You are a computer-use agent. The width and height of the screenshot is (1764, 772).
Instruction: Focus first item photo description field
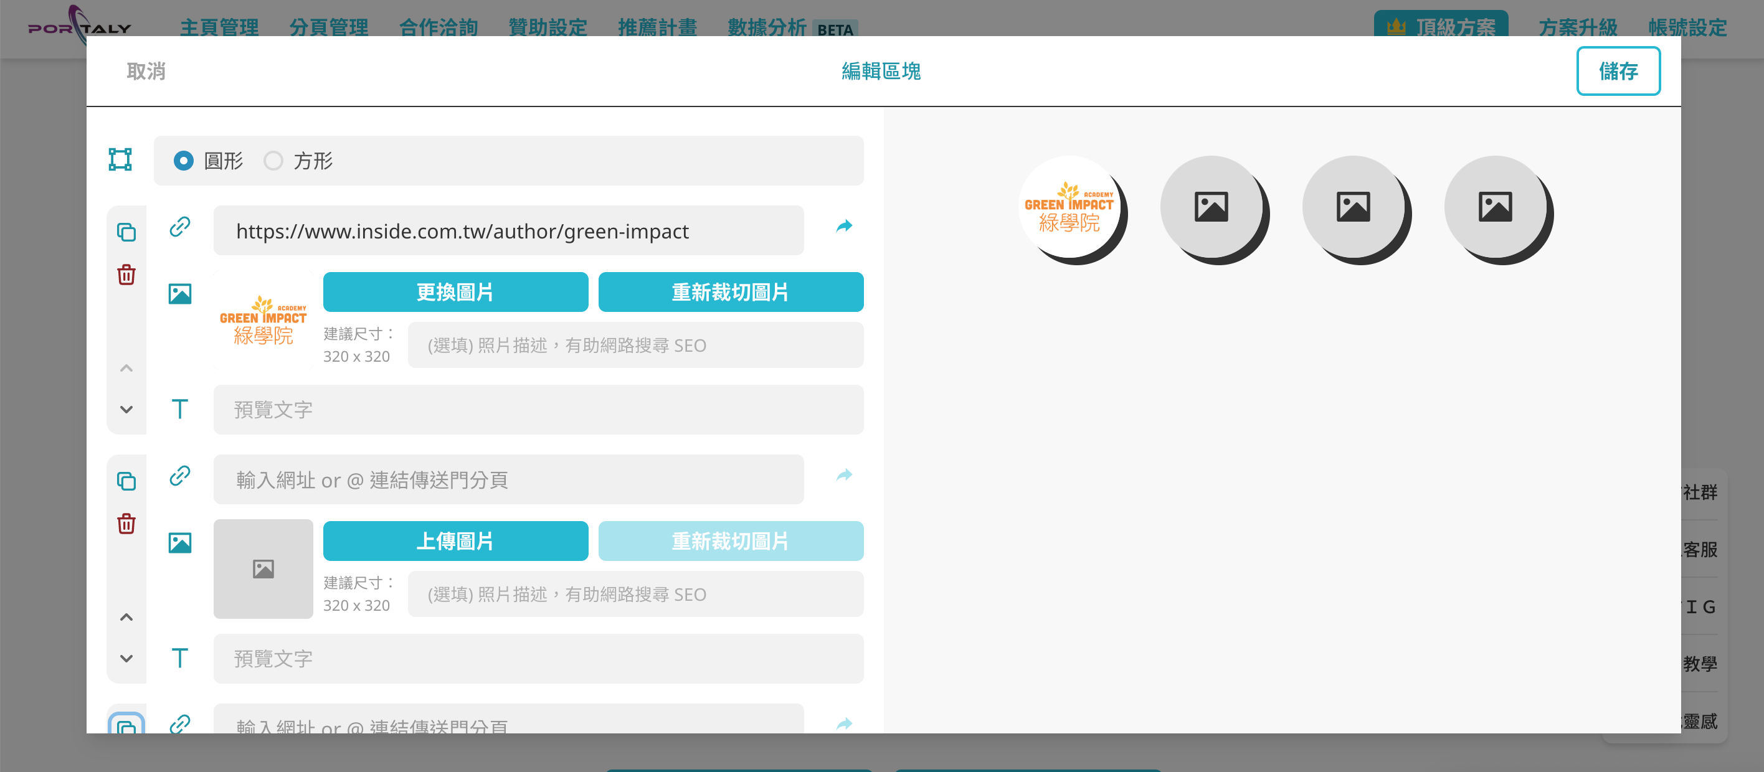click(635, 345)
